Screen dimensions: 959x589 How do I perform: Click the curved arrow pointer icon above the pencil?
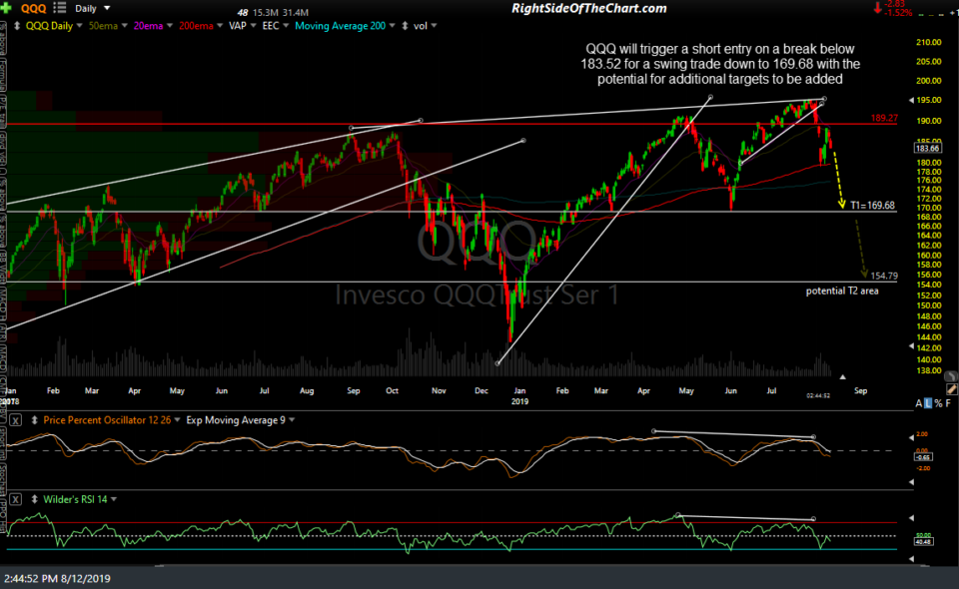pyautogui.click(x=950, y=375)
